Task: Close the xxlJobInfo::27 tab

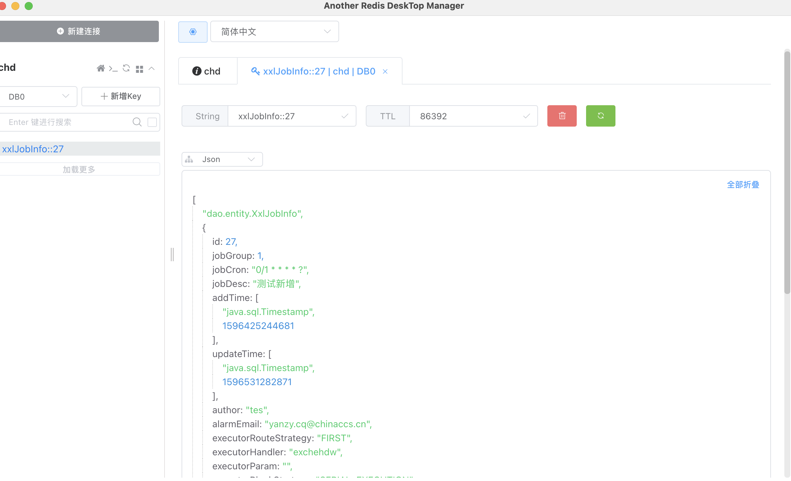Action: (385, 71)
